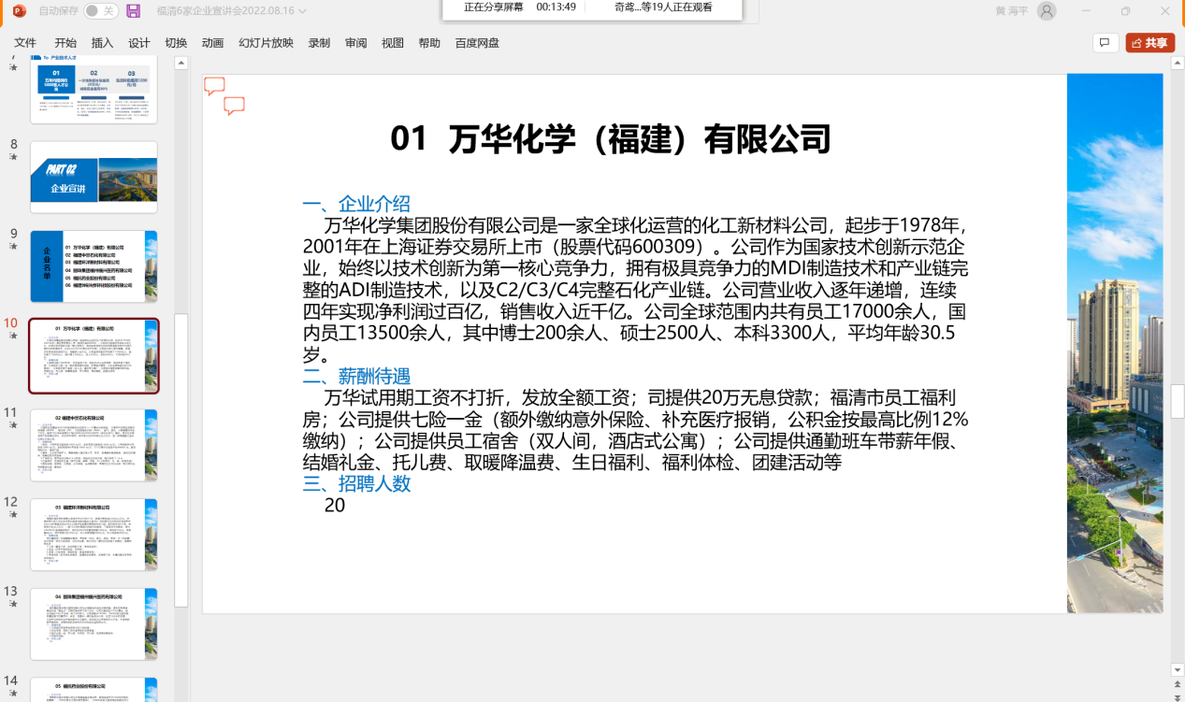
Task: Select slide 8 PART 02 thumbnail
Action: tap(94, 178)
